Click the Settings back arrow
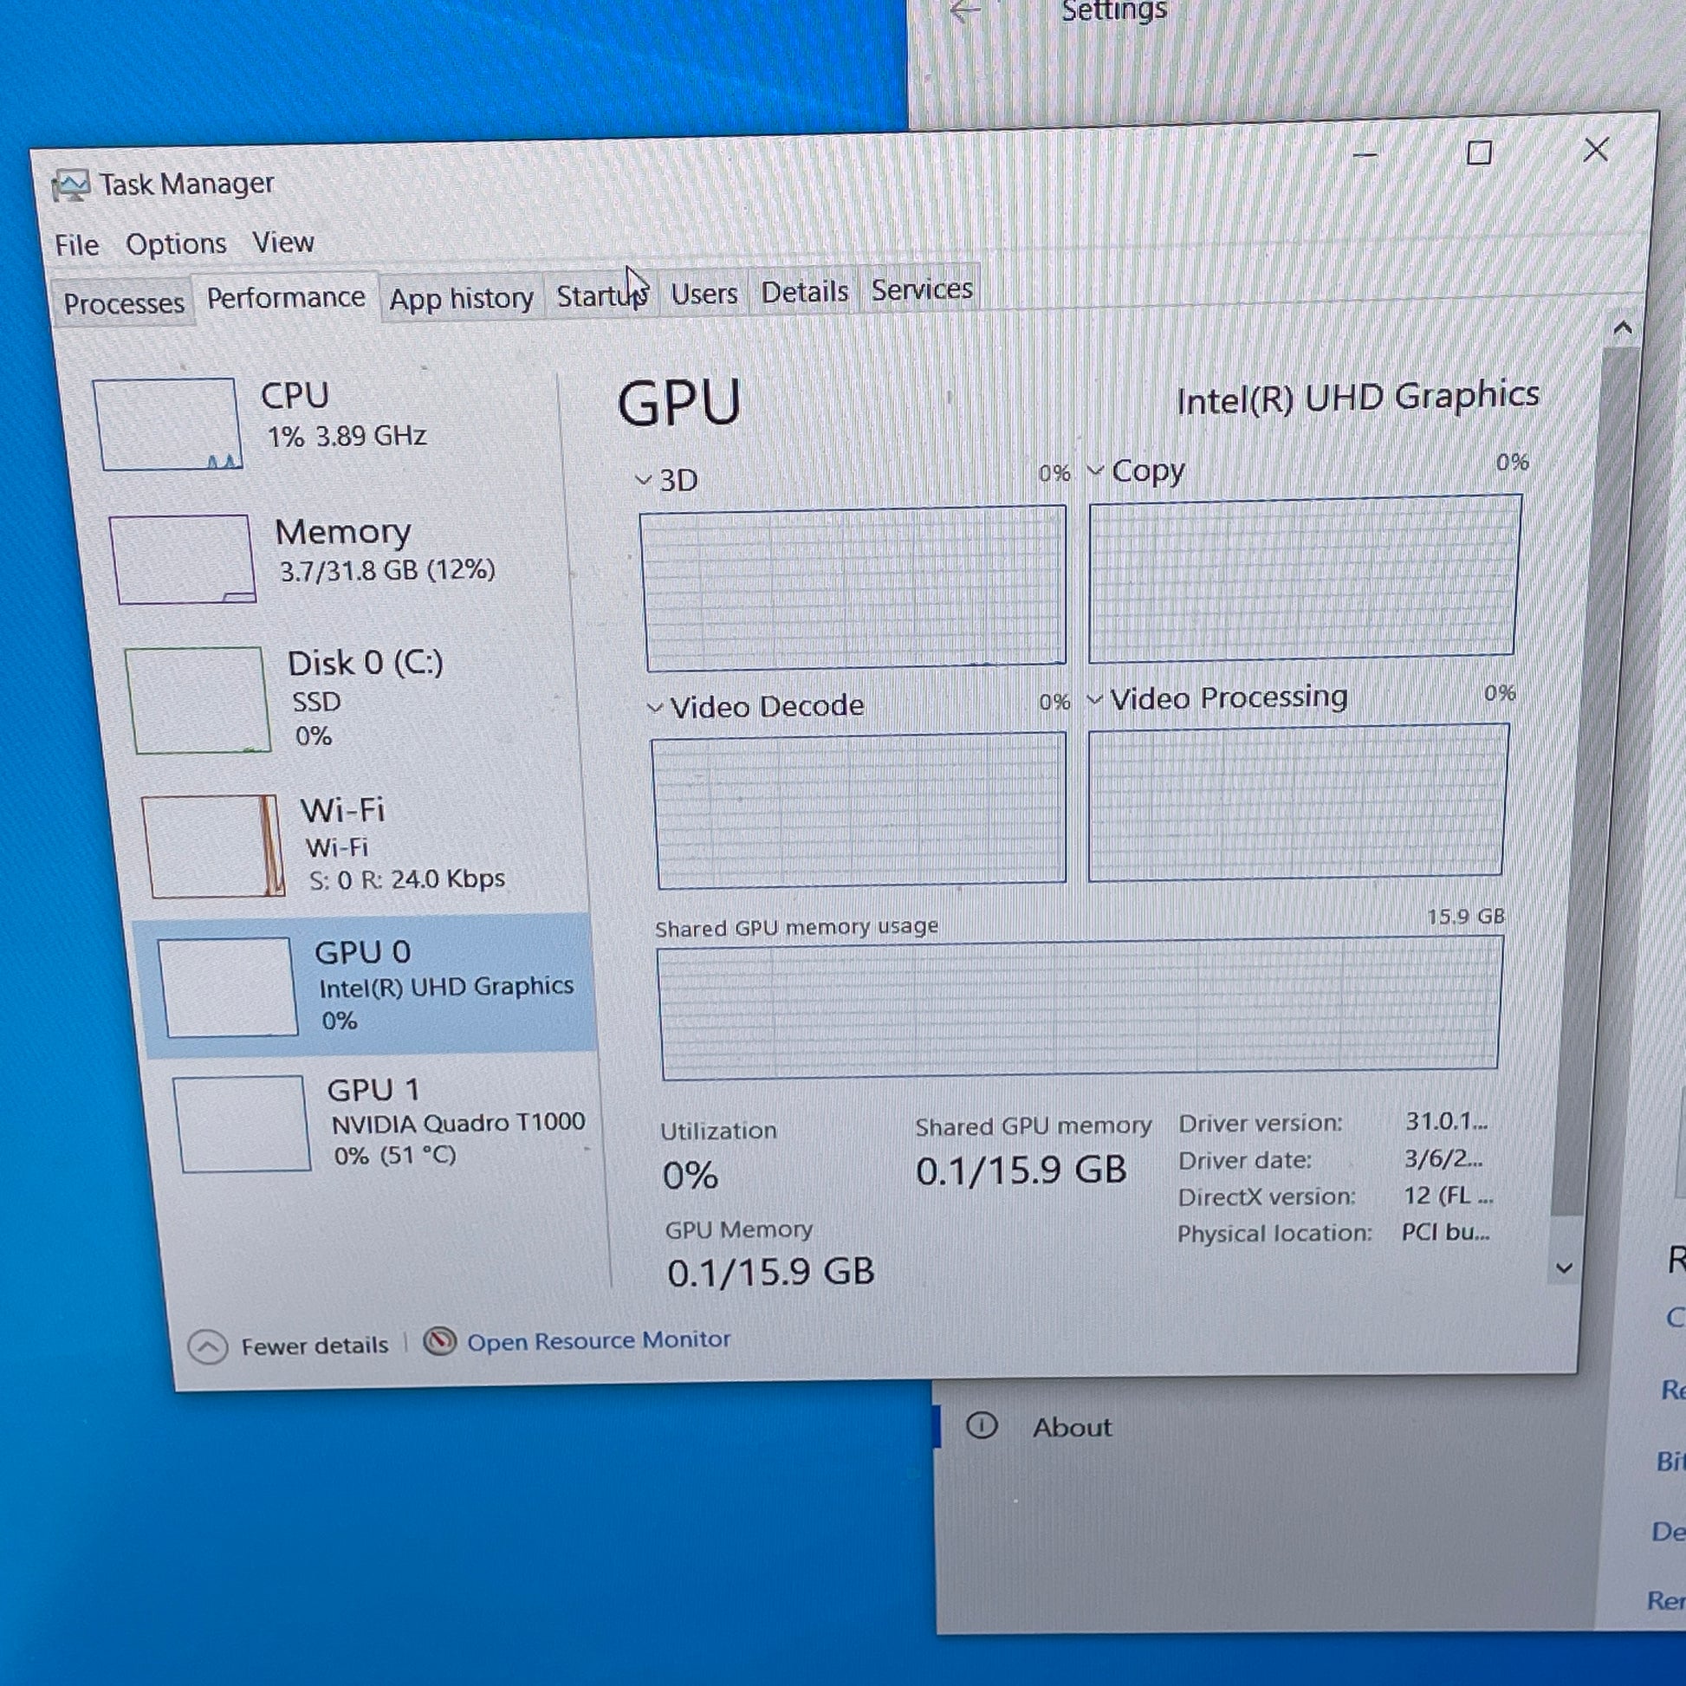 coord(963,12)
